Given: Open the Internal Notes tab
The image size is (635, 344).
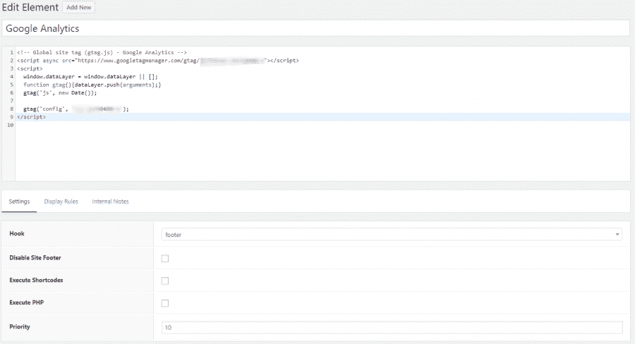Looking at the screenshot, I should tap(110, 202).
